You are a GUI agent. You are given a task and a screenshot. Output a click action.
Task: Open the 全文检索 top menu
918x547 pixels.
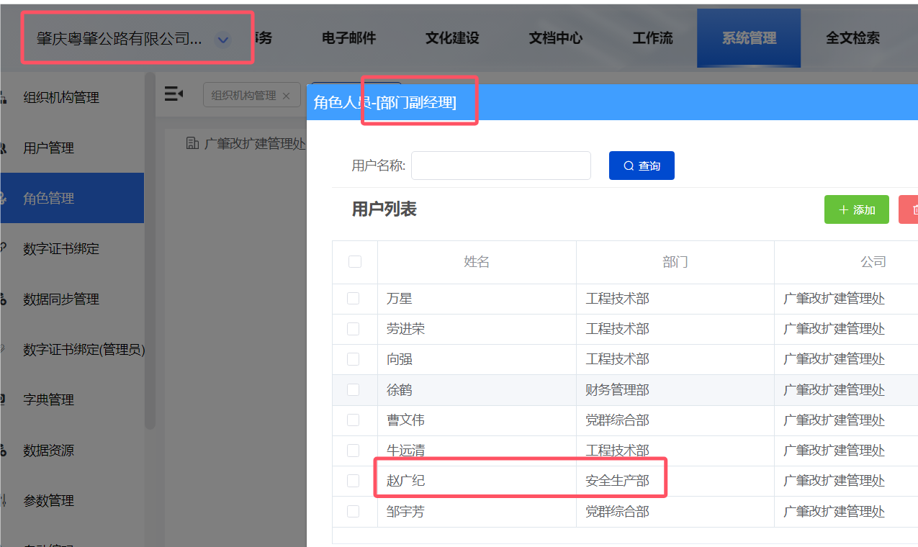852,38
